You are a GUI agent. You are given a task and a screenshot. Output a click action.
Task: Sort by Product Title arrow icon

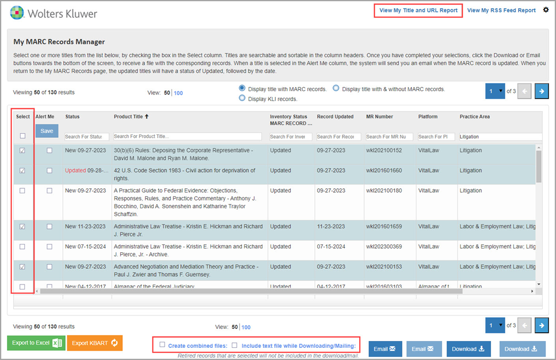tap(147, 117)
